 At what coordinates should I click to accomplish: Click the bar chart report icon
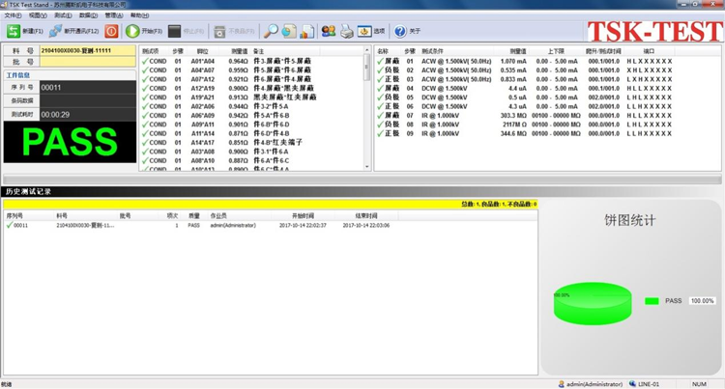point(306,31)
